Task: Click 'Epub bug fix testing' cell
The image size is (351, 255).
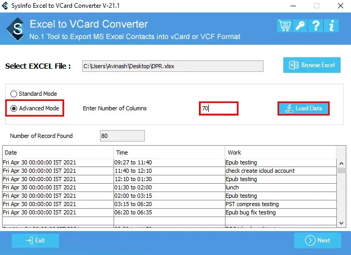Action: (x=281, y=212)
